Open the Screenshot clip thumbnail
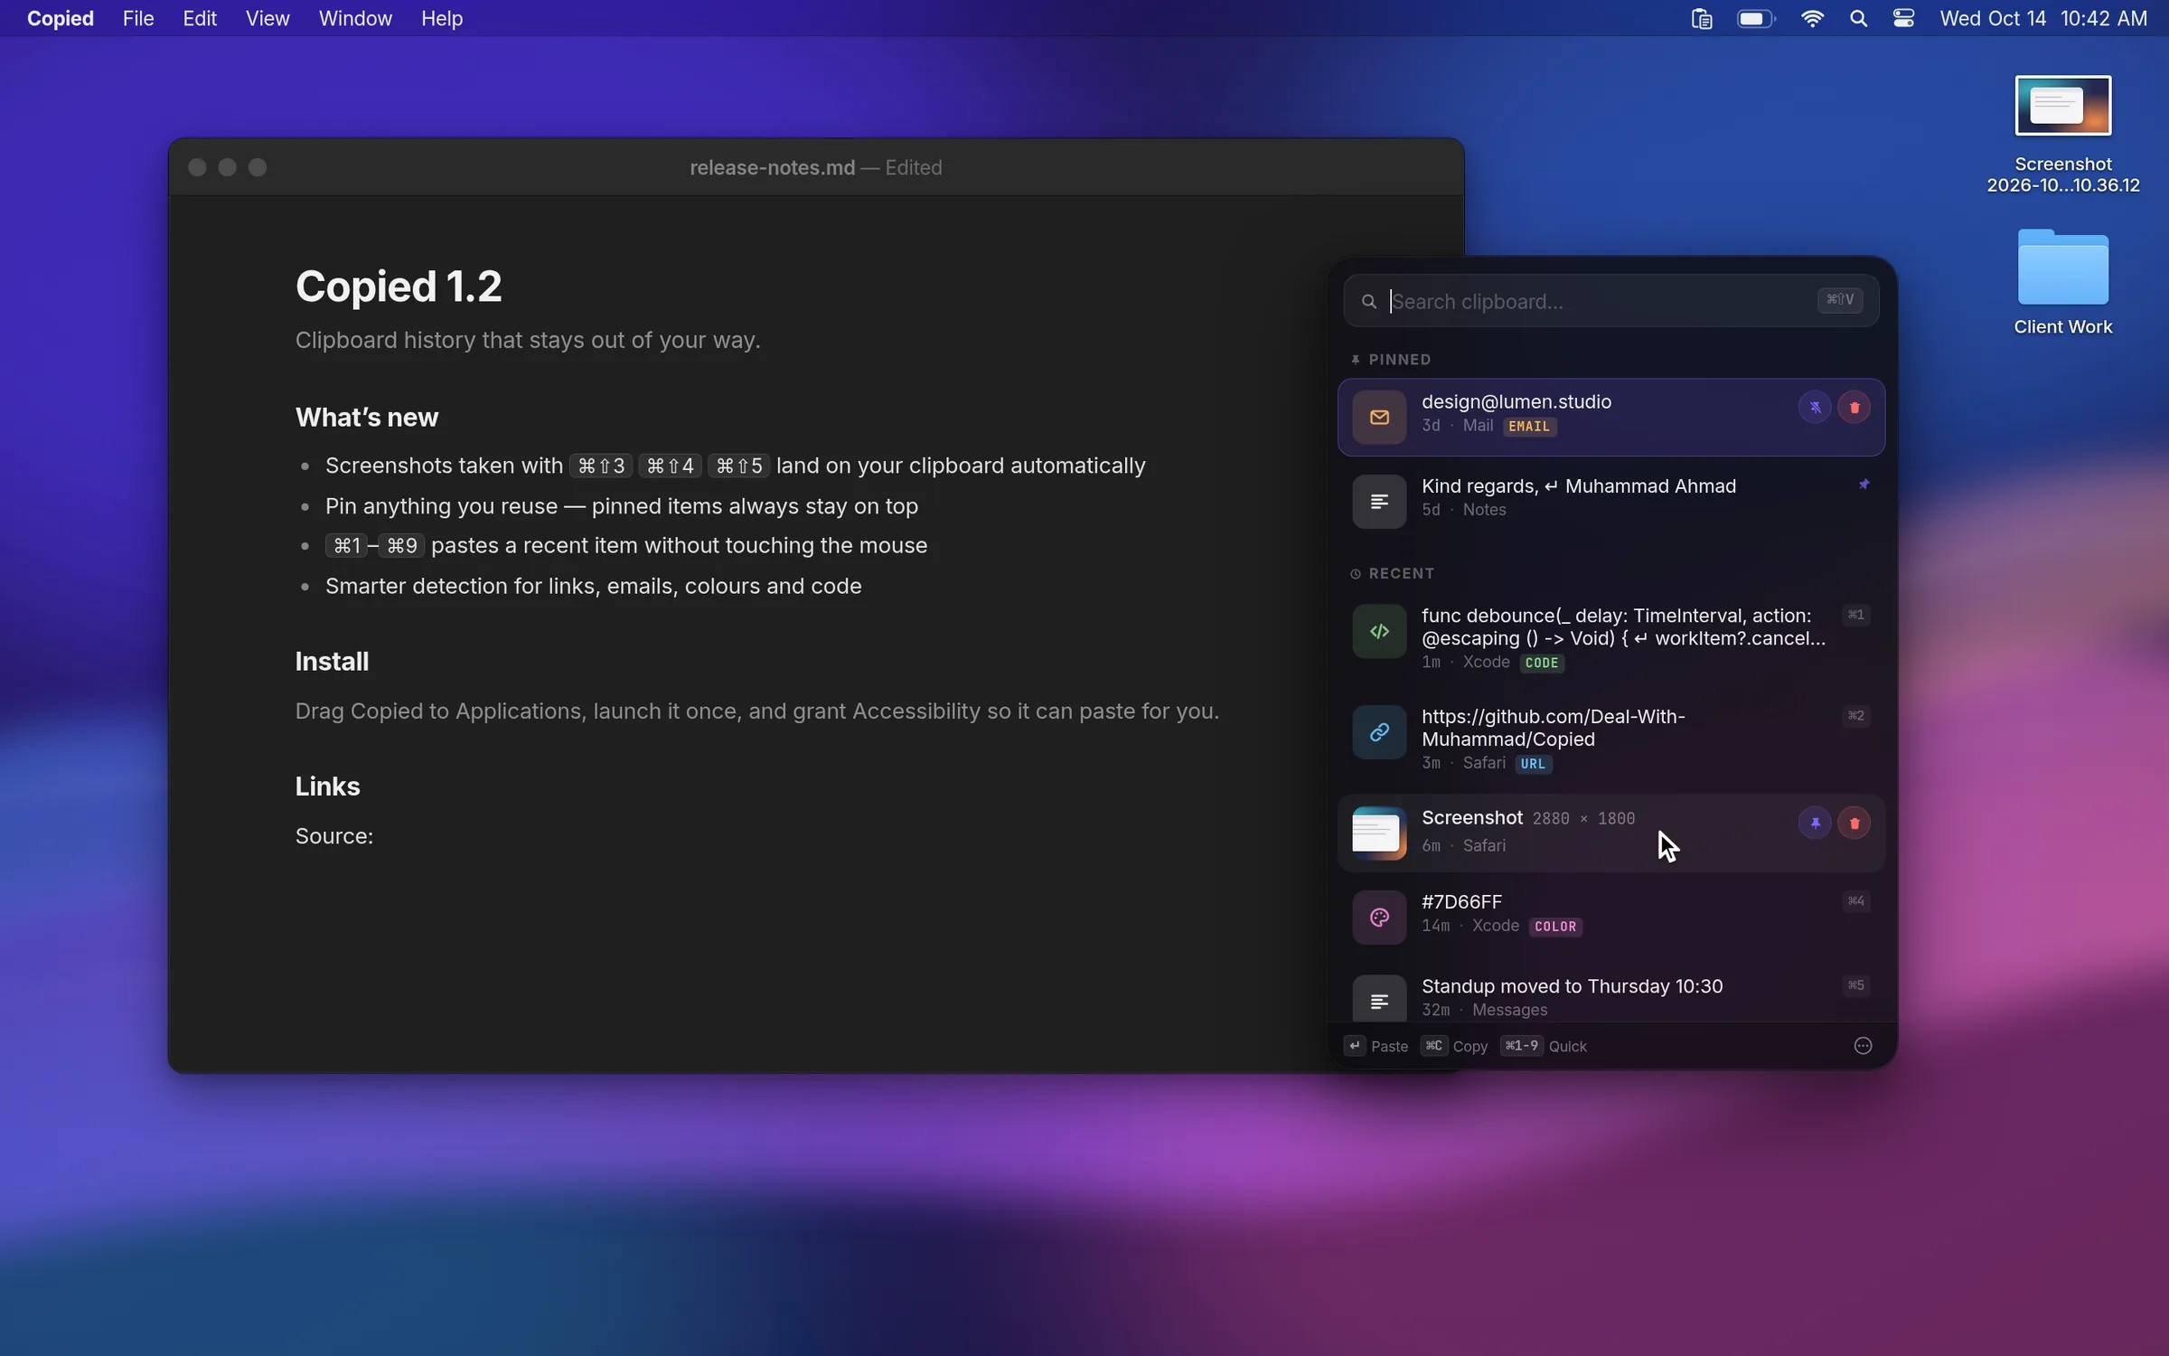The width and height of the screenshot is (2169, 1356). [x=1379, y=833]
